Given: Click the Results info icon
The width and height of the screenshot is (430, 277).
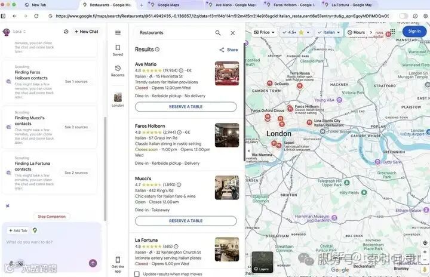Looking at the screenshot, I should [x=157, y=50].
